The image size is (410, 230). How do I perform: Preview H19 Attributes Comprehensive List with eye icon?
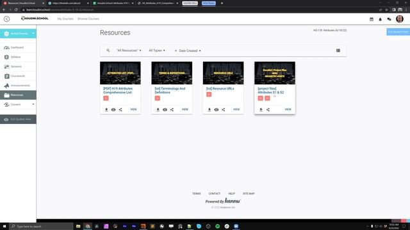coord(113,109)
